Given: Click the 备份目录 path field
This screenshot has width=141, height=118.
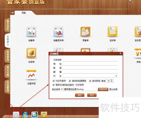Looking at the screenshot, I should point(79,89).
